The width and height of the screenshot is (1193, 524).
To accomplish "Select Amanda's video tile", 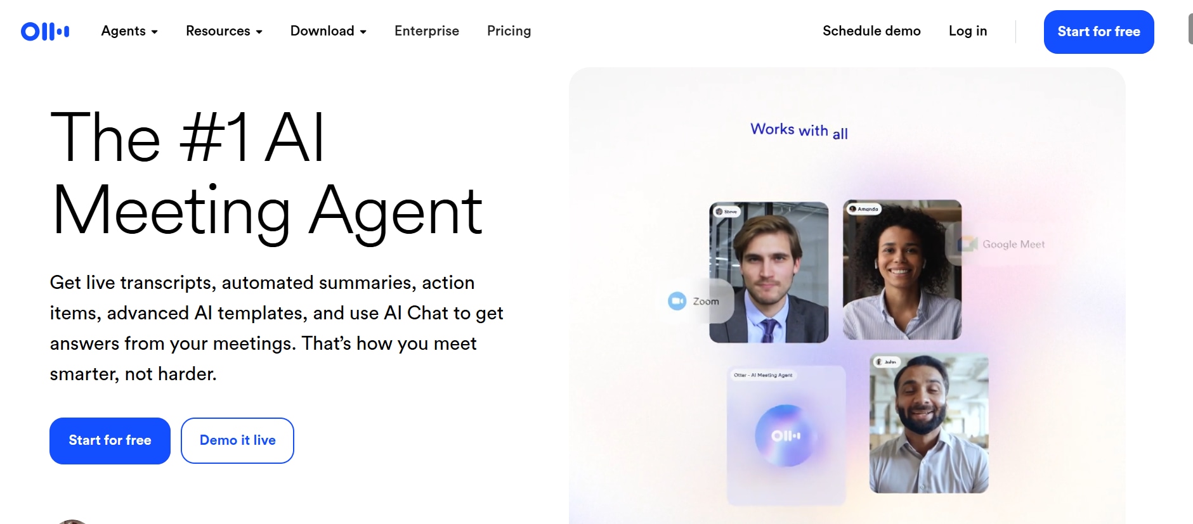I will (902, 270).
